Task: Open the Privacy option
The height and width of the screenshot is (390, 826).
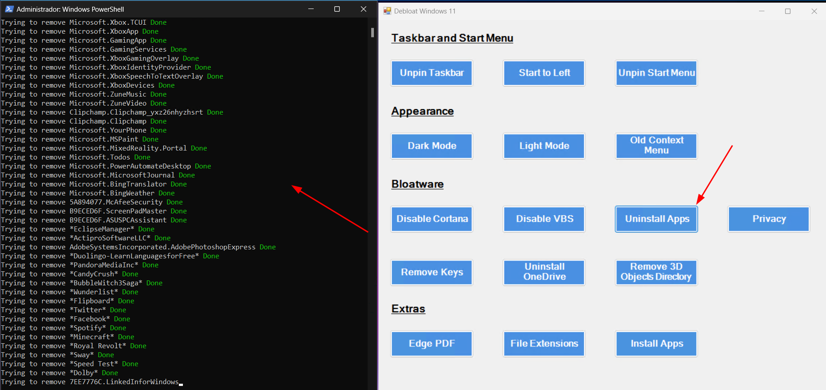Action: [768, 219]
